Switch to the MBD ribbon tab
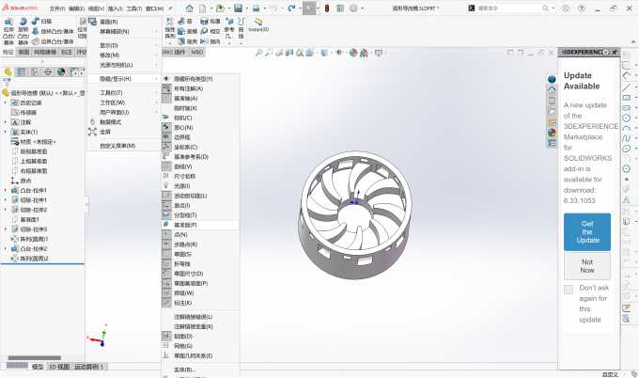This screenshot has width=639, height=378. pos(196,53)
